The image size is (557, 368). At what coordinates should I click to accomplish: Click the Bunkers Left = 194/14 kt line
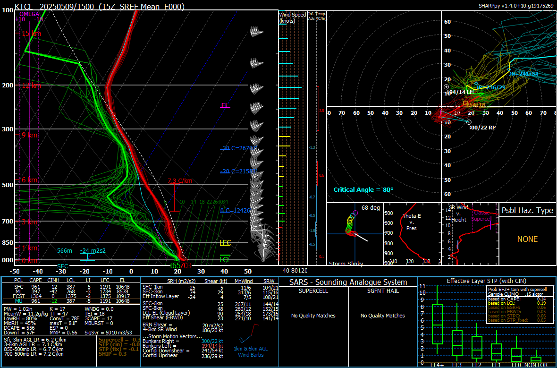(x=183, y=346)
